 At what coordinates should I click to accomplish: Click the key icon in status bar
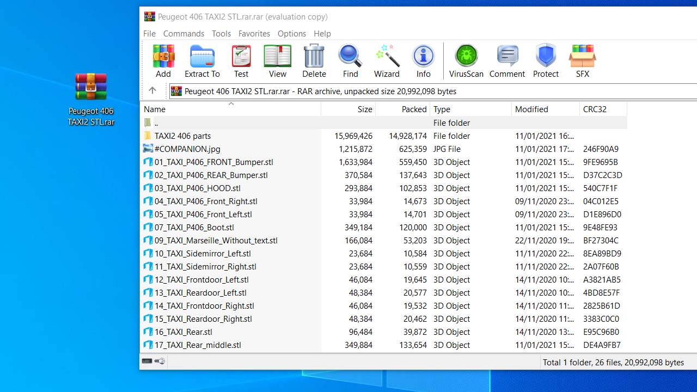tap(160, 361)
